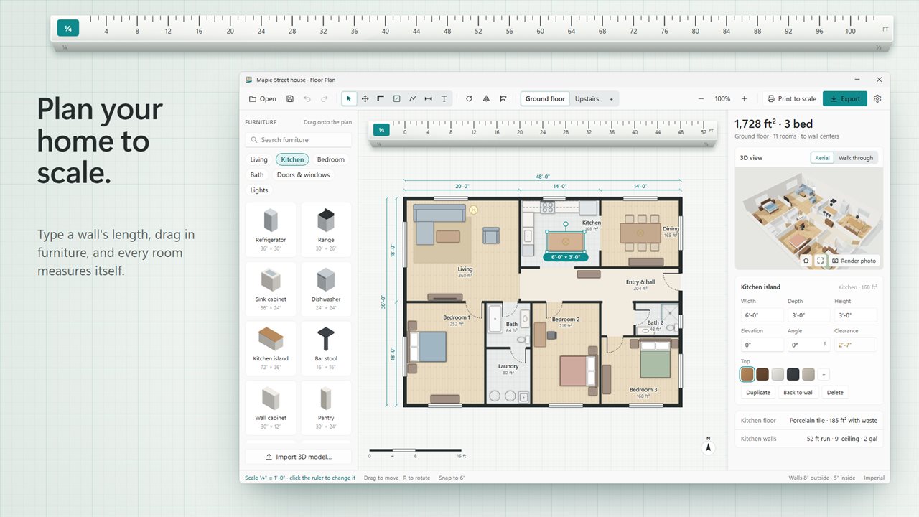919x517 pixels.
Task: Add a custom top color swatch
Action: tap(824, 374)
